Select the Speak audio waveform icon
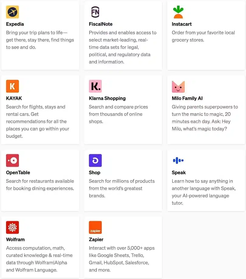 (178, 160)
